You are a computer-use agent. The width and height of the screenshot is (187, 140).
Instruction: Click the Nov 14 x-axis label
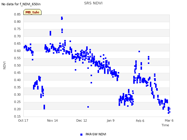pos(52,120)
